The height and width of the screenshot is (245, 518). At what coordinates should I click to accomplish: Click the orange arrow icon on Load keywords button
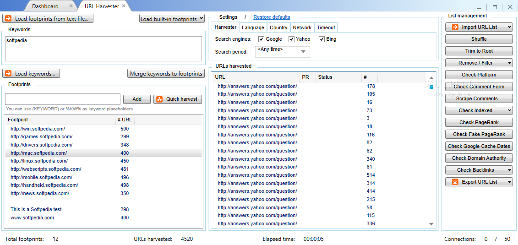coord(9,73)
